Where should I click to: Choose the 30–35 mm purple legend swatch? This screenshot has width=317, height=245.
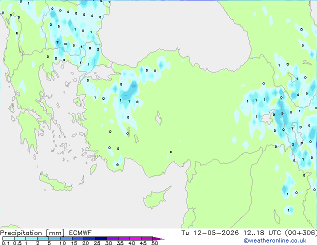[112, 238]
